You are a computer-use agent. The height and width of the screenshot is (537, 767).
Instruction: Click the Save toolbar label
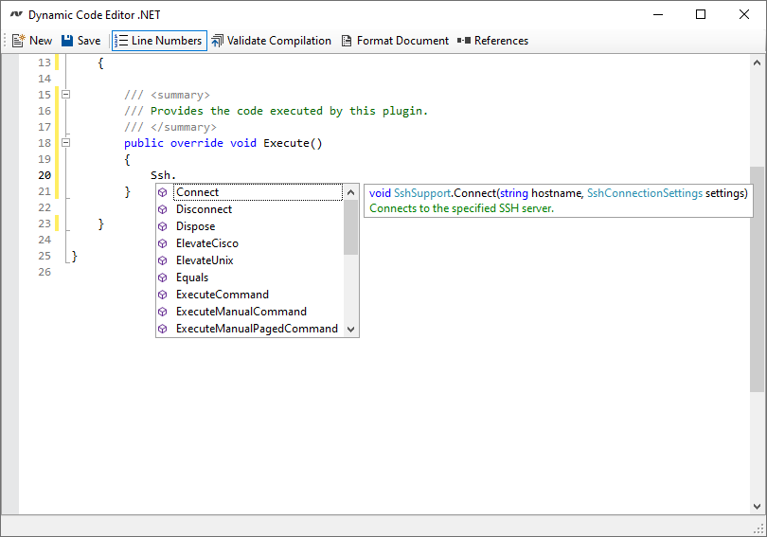point(89,41)
